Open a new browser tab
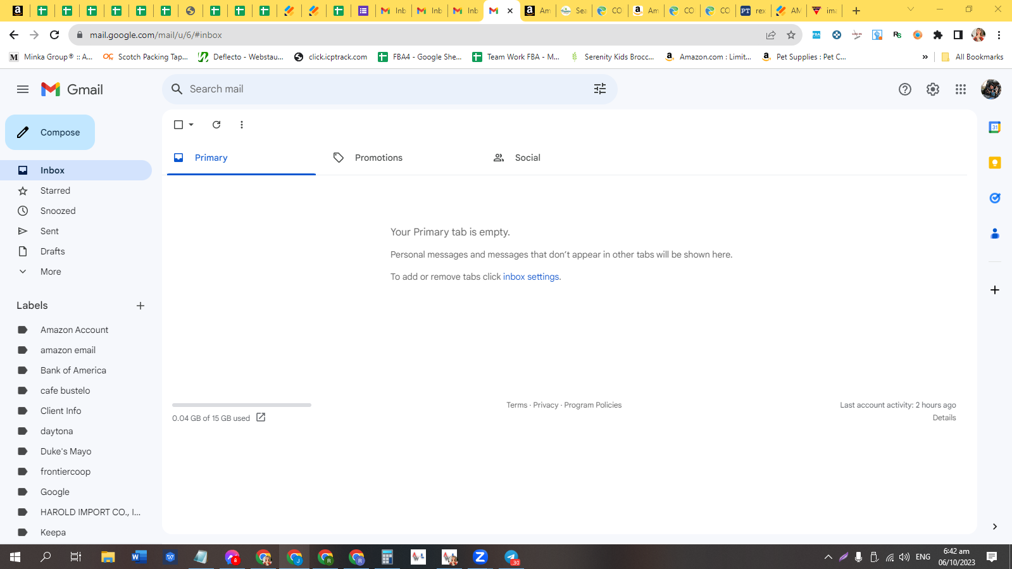 coord(856,10)
